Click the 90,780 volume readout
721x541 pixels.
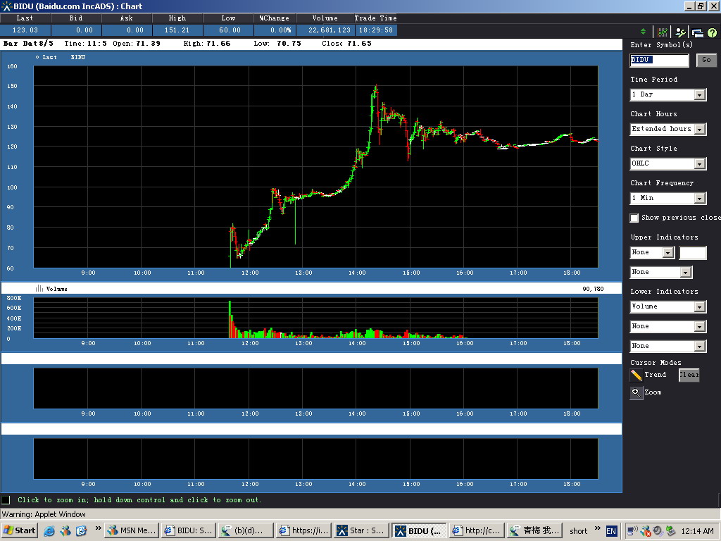593,289
